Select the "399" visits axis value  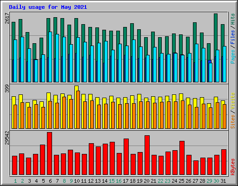click(x=7, y=88)
